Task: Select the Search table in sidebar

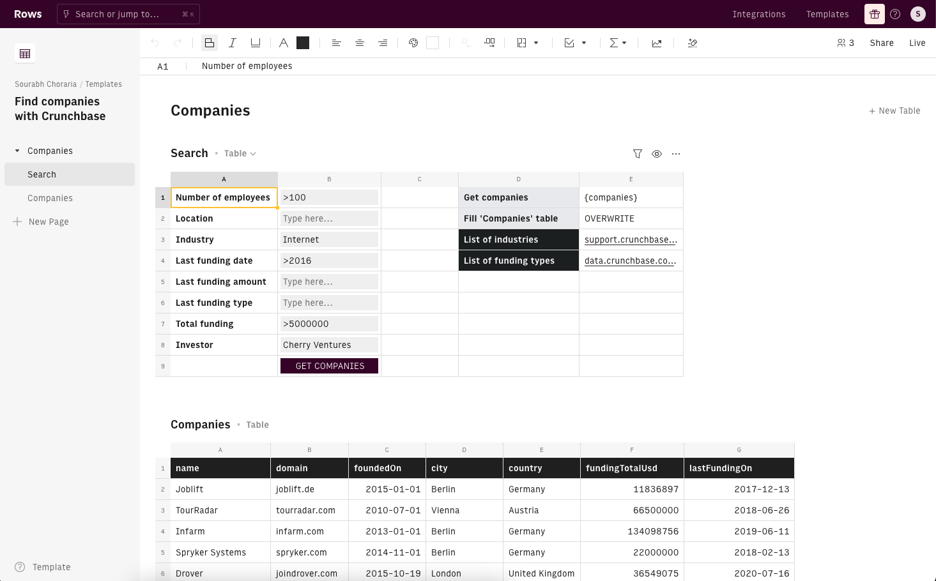Action: tap(70, 174)
